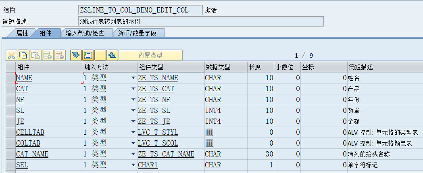This screenshot has width=423, height=173.
Task: Open component type link CHAR1
Action: (x=148, y=165)
